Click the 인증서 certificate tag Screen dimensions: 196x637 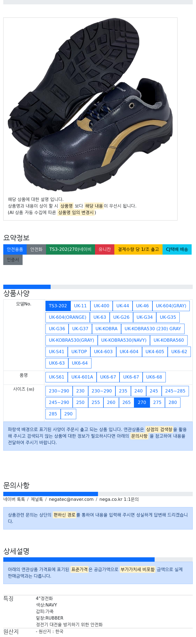(x=13, y=260)
